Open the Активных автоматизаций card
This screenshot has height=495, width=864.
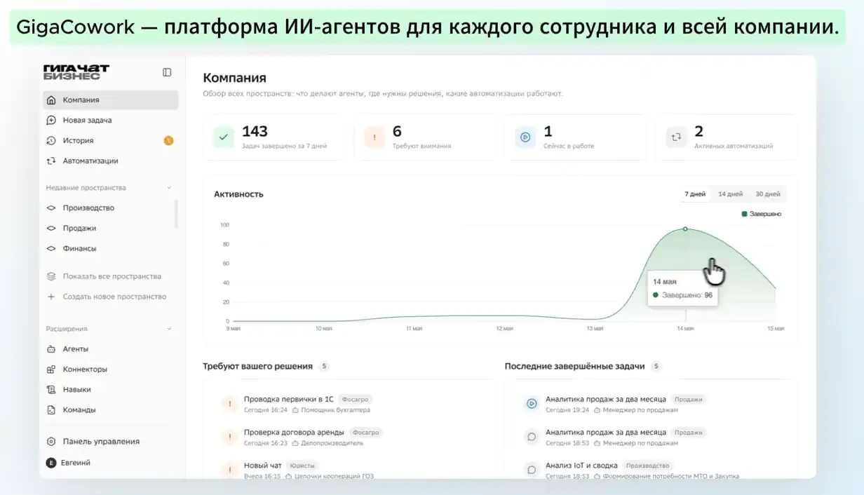click(x=727, y=137)
